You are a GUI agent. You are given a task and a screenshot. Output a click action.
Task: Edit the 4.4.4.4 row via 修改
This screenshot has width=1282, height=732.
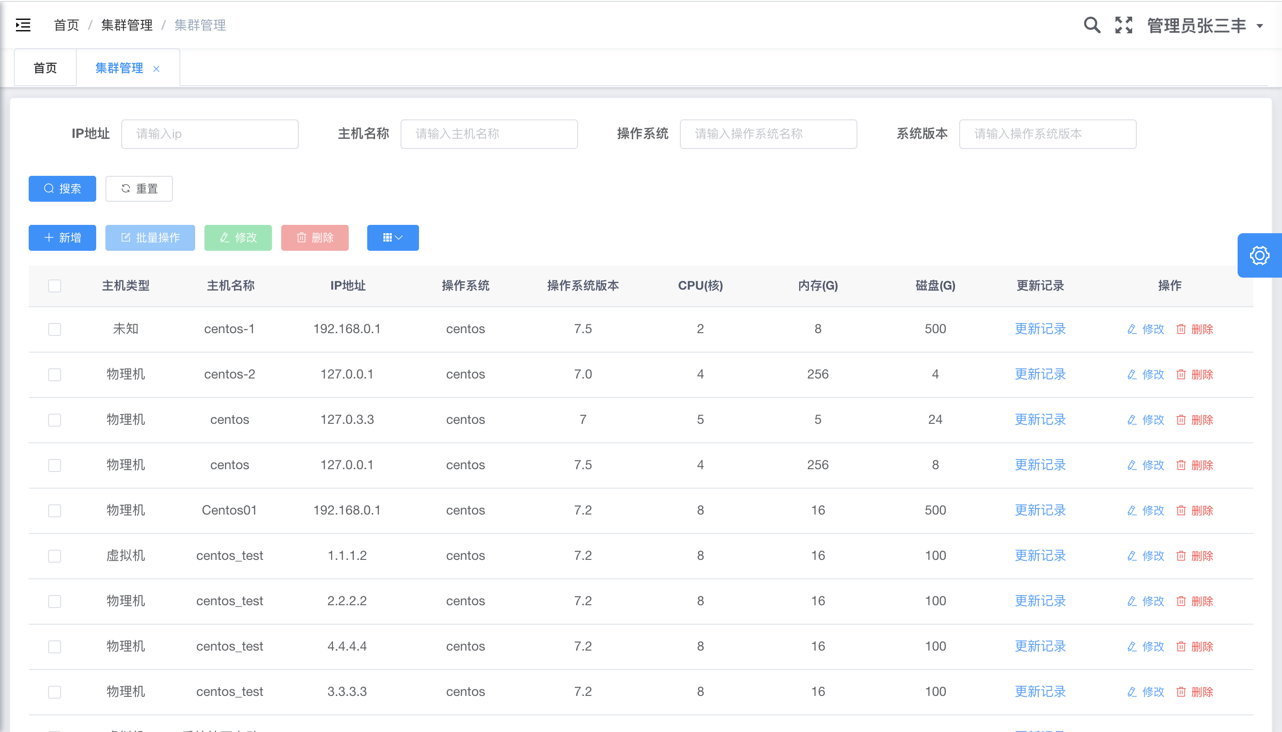point(1146,646)
